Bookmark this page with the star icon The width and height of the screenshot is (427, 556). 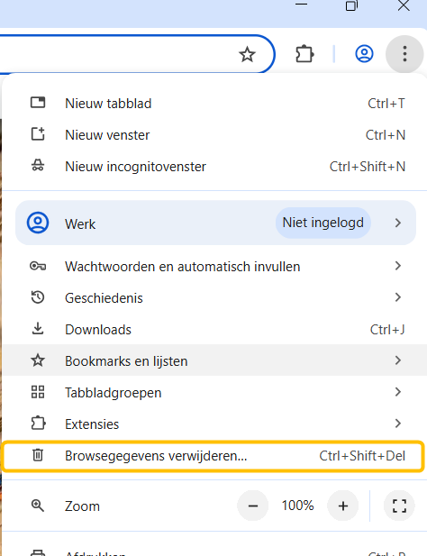point(247,55)
